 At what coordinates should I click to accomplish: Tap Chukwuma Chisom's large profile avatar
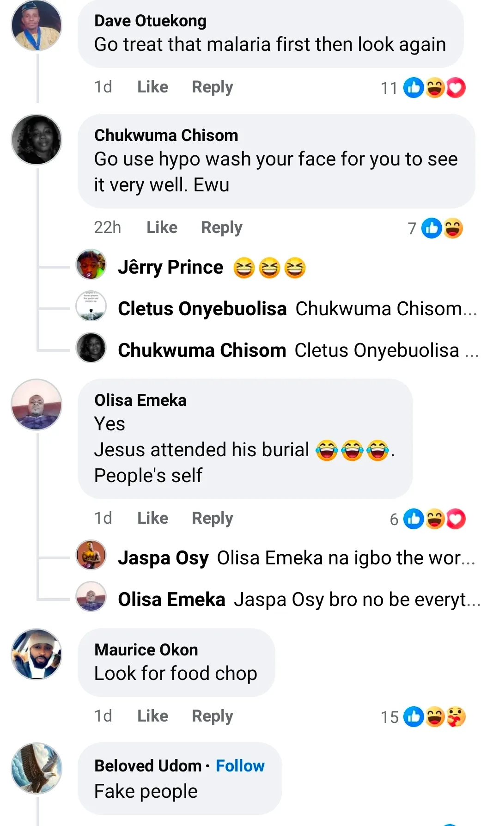click(x=37, y=140)
